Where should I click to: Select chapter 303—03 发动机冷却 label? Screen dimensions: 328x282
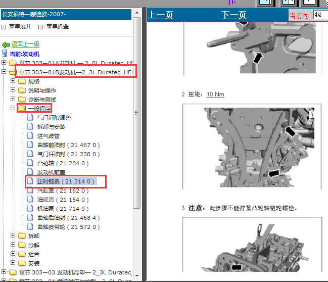pos(76,272)
